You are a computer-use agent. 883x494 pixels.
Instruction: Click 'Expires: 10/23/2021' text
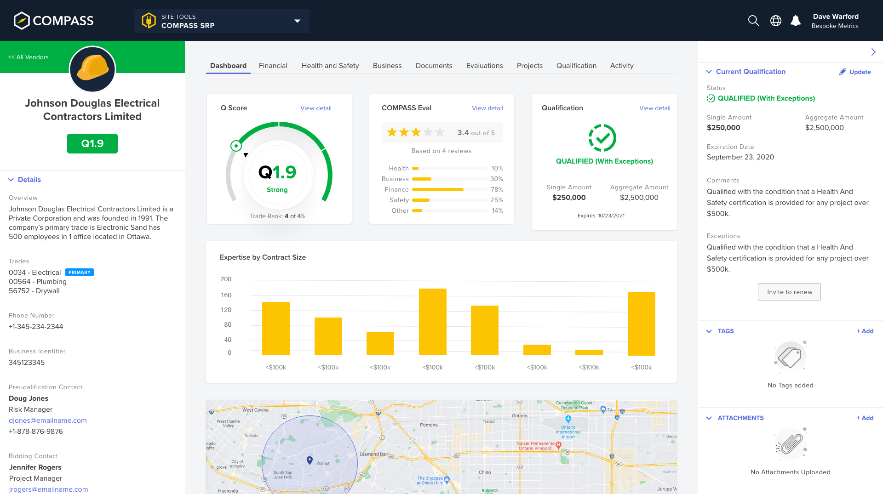pos(601,216)
